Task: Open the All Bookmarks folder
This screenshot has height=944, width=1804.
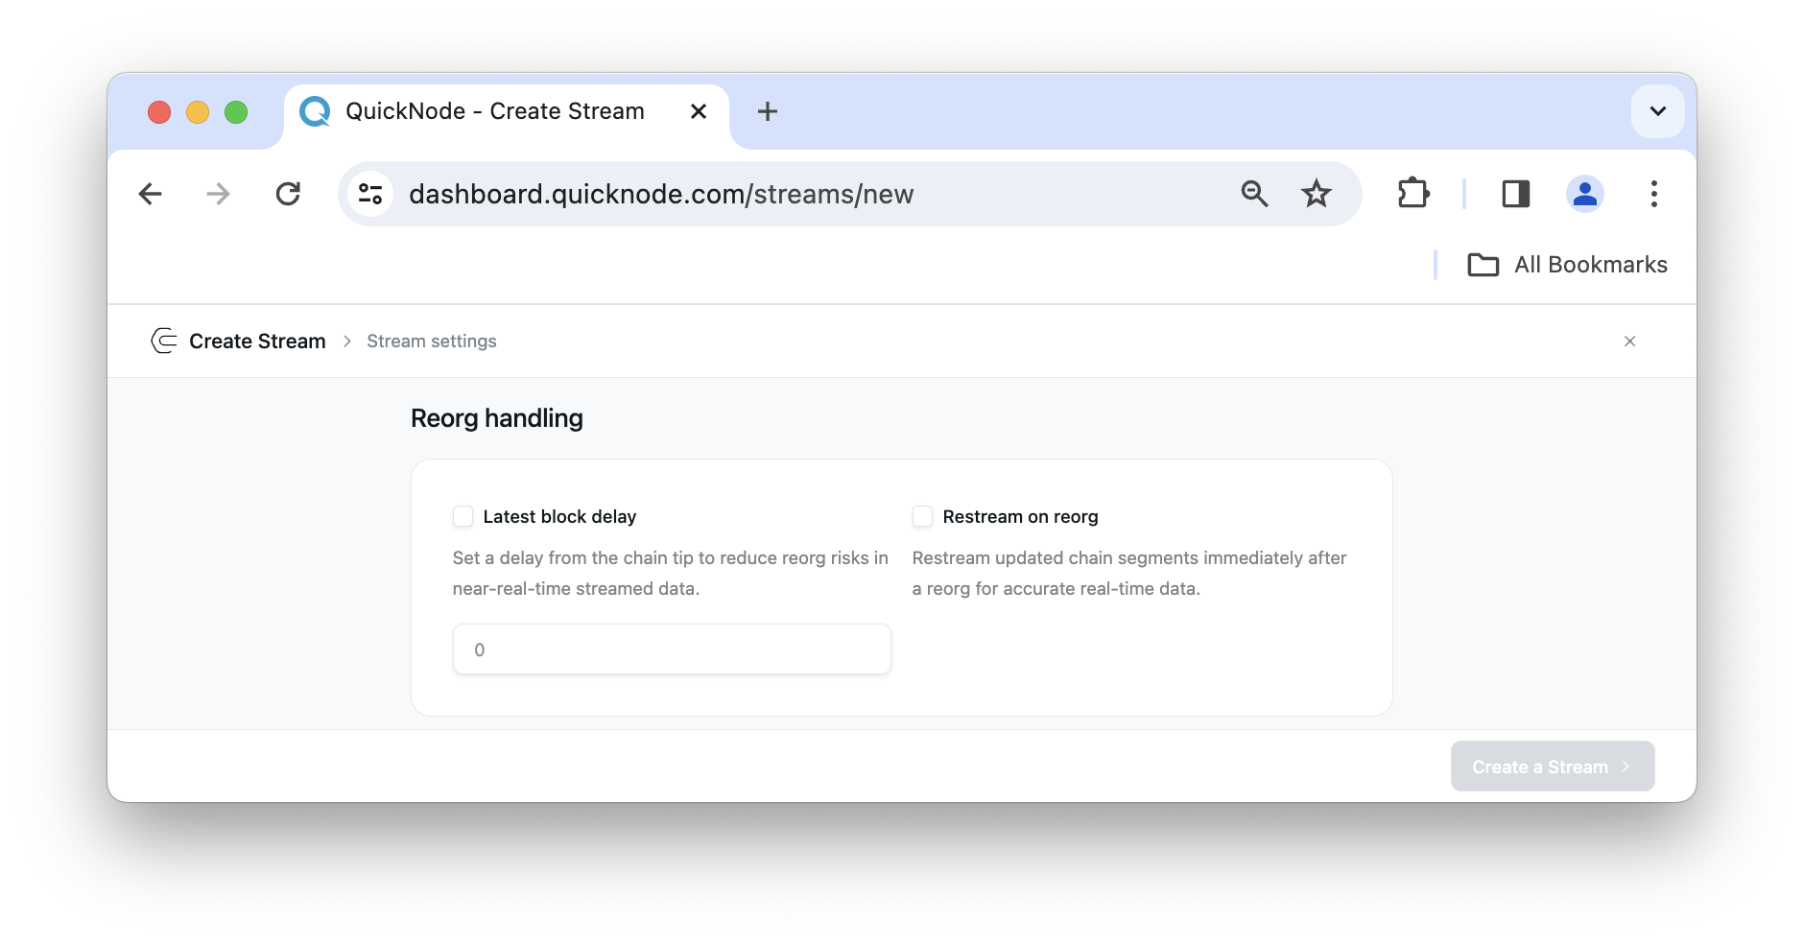Action: tap(1568, 265)
